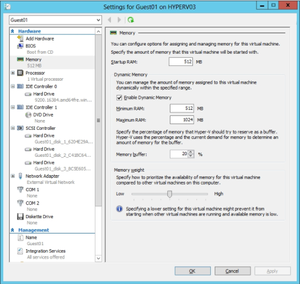The width and height of the screenshot is (300, 284).
Task: Uncheck Enable Dynamic Memory checkbox
Action: 119,98
